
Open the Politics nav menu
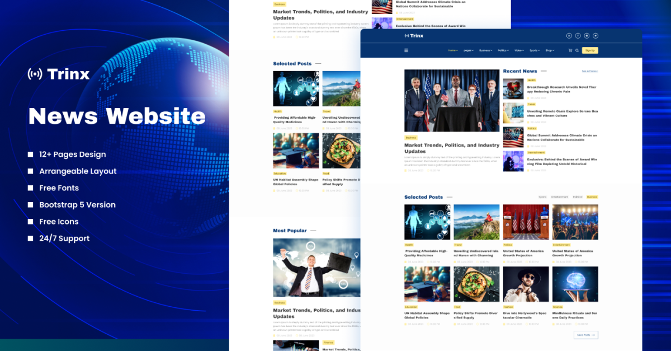click(x=503, y=50)
